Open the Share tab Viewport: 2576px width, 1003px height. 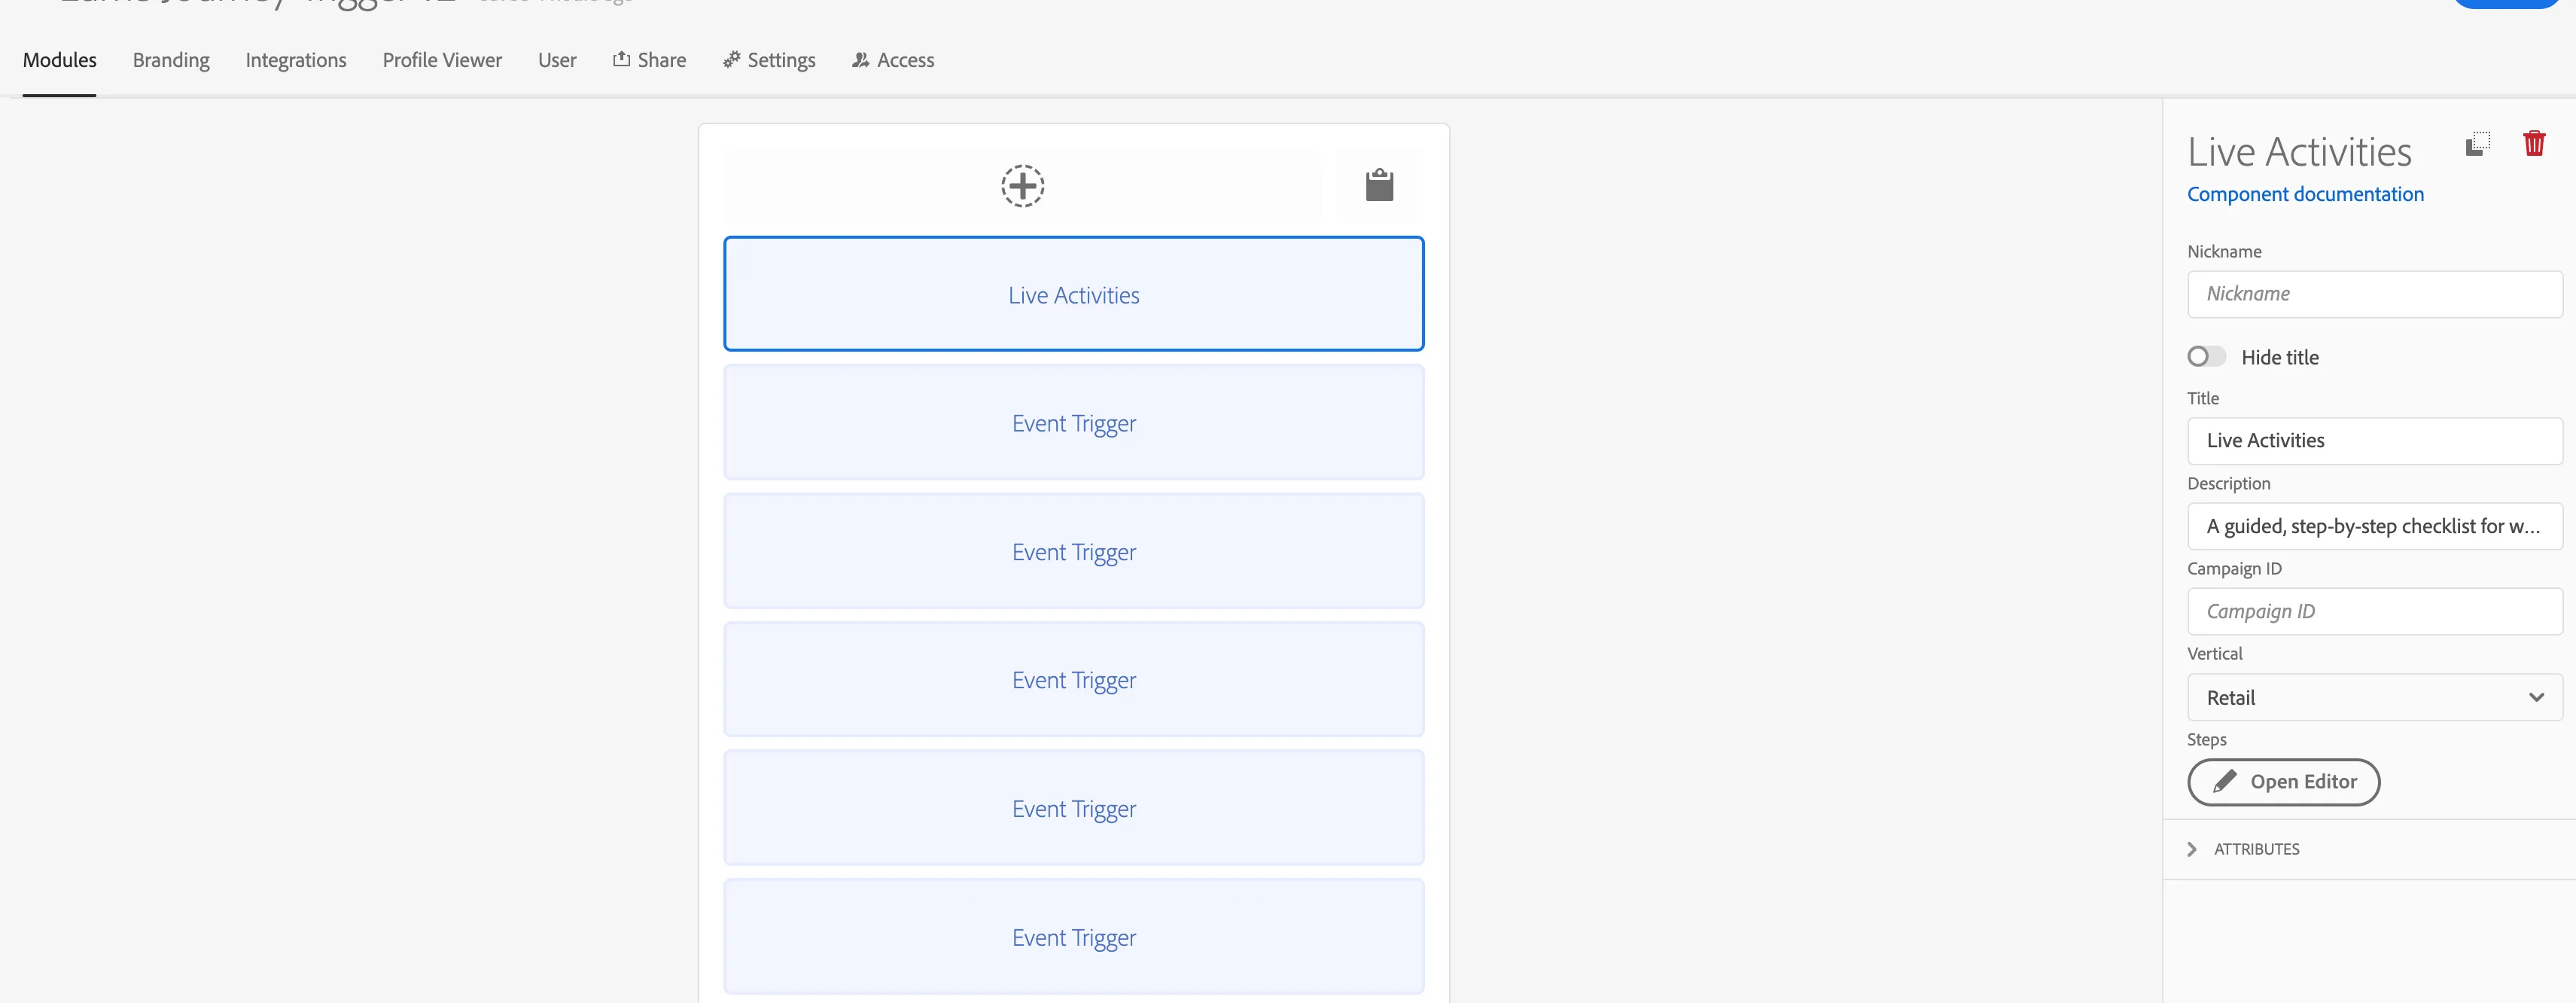pyautogui.click(x=649, y=60)
